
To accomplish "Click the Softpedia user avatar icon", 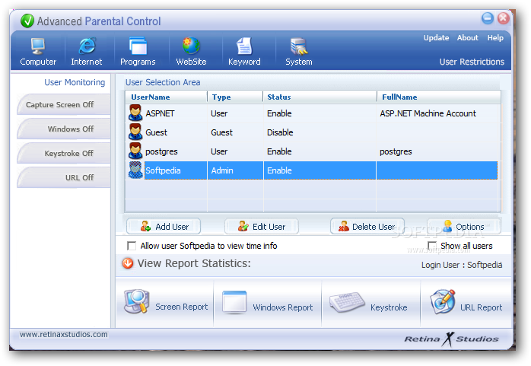I will point(135,170).
